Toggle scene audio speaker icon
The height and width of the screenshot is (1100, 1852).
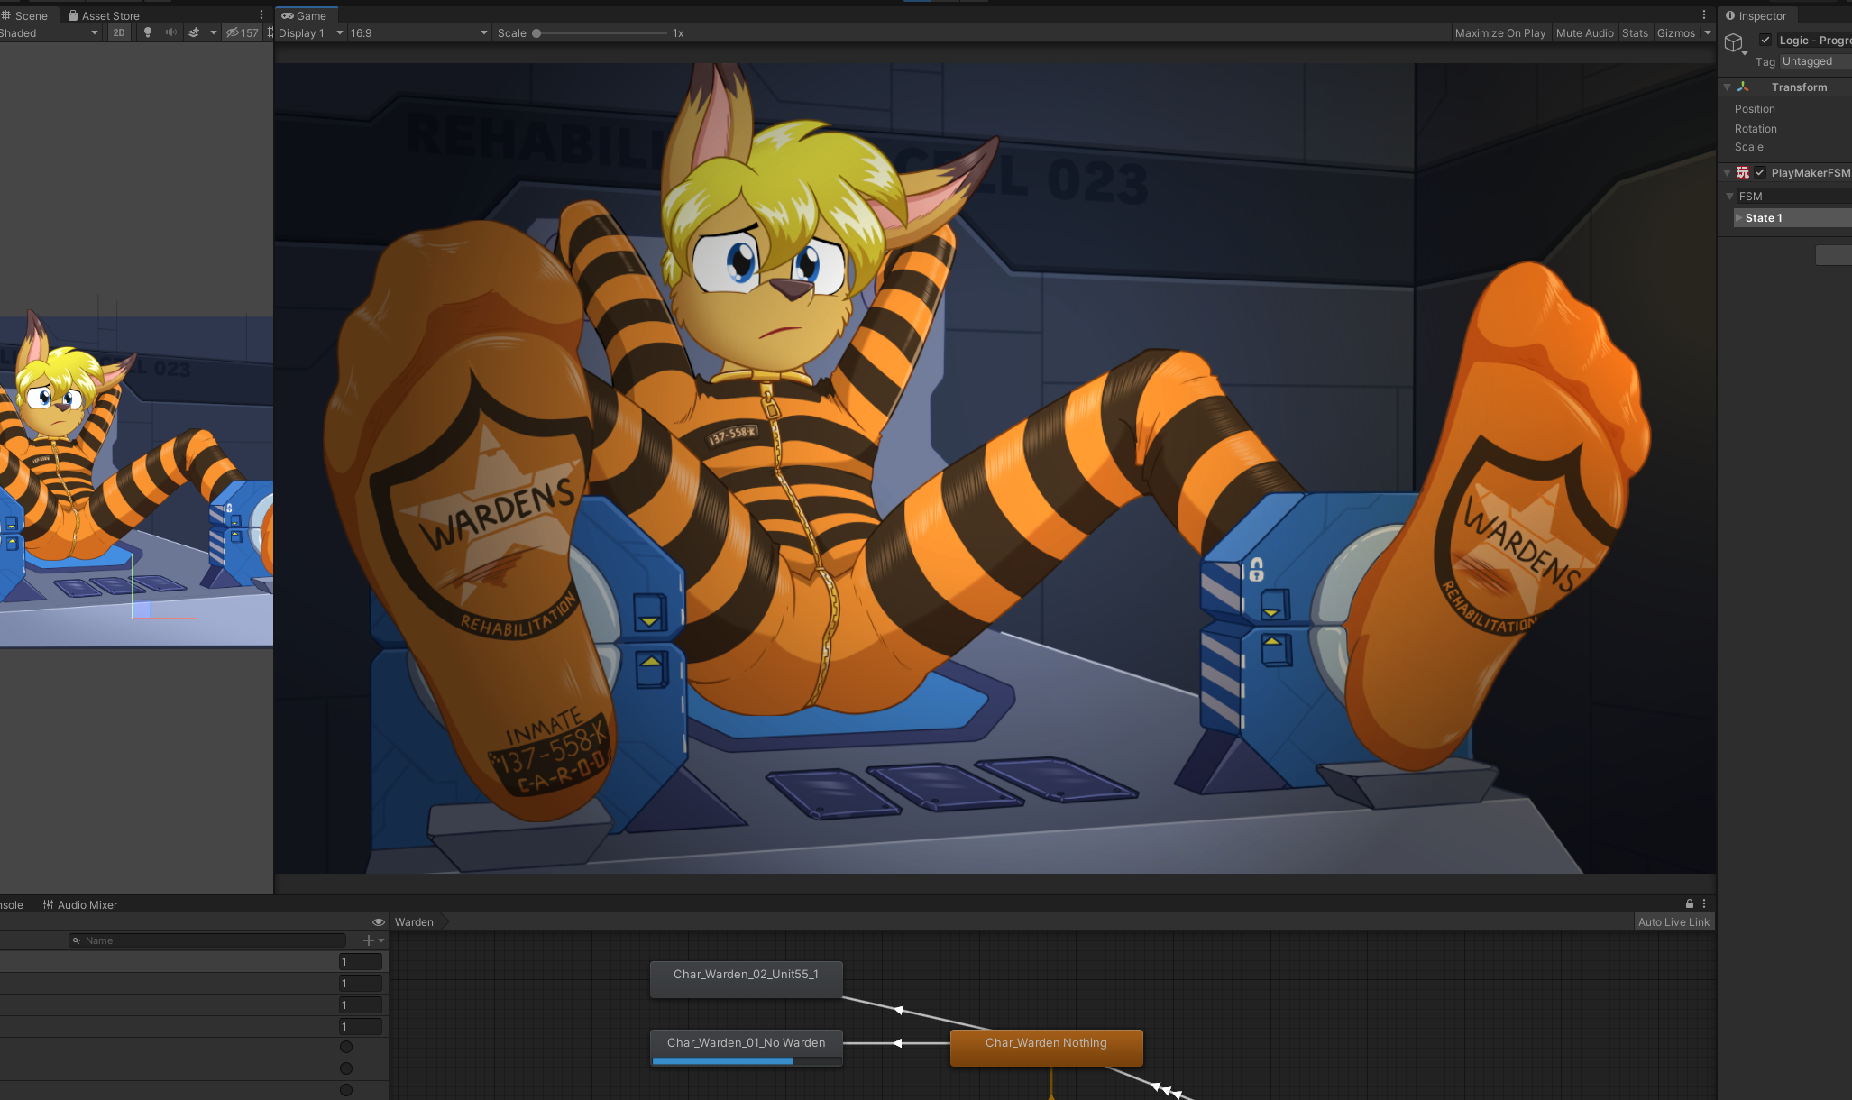tap(170, 32)
